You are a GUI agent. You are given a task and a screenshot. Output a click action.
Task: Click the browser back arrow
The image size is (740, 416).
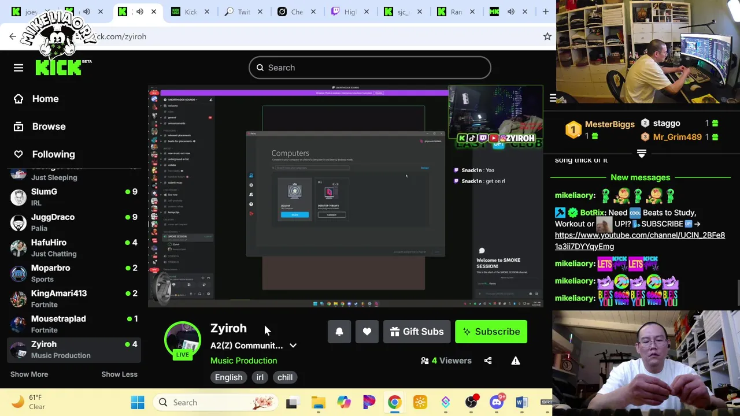point(13,36)
